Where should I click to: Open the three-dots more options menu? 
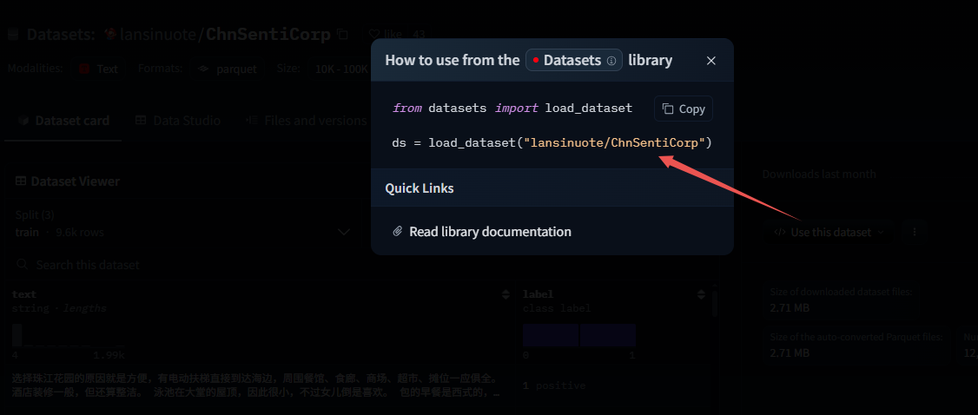pyautogui.click(x=915, y=232)
